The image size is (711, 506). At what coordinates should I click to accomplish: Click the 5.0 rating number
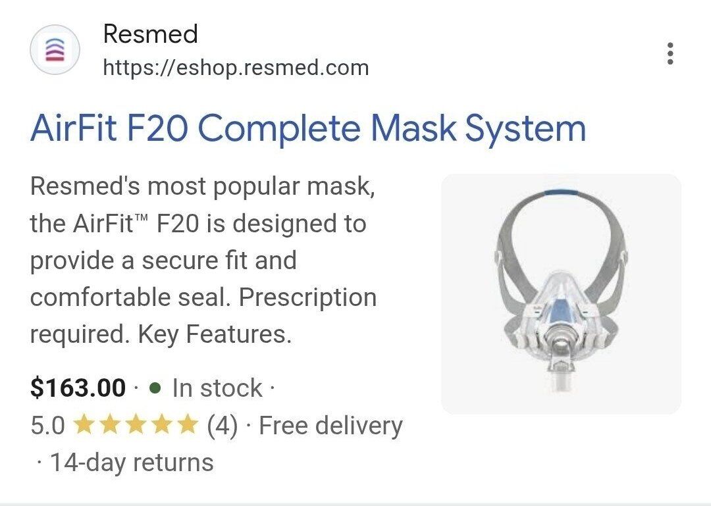47,426
